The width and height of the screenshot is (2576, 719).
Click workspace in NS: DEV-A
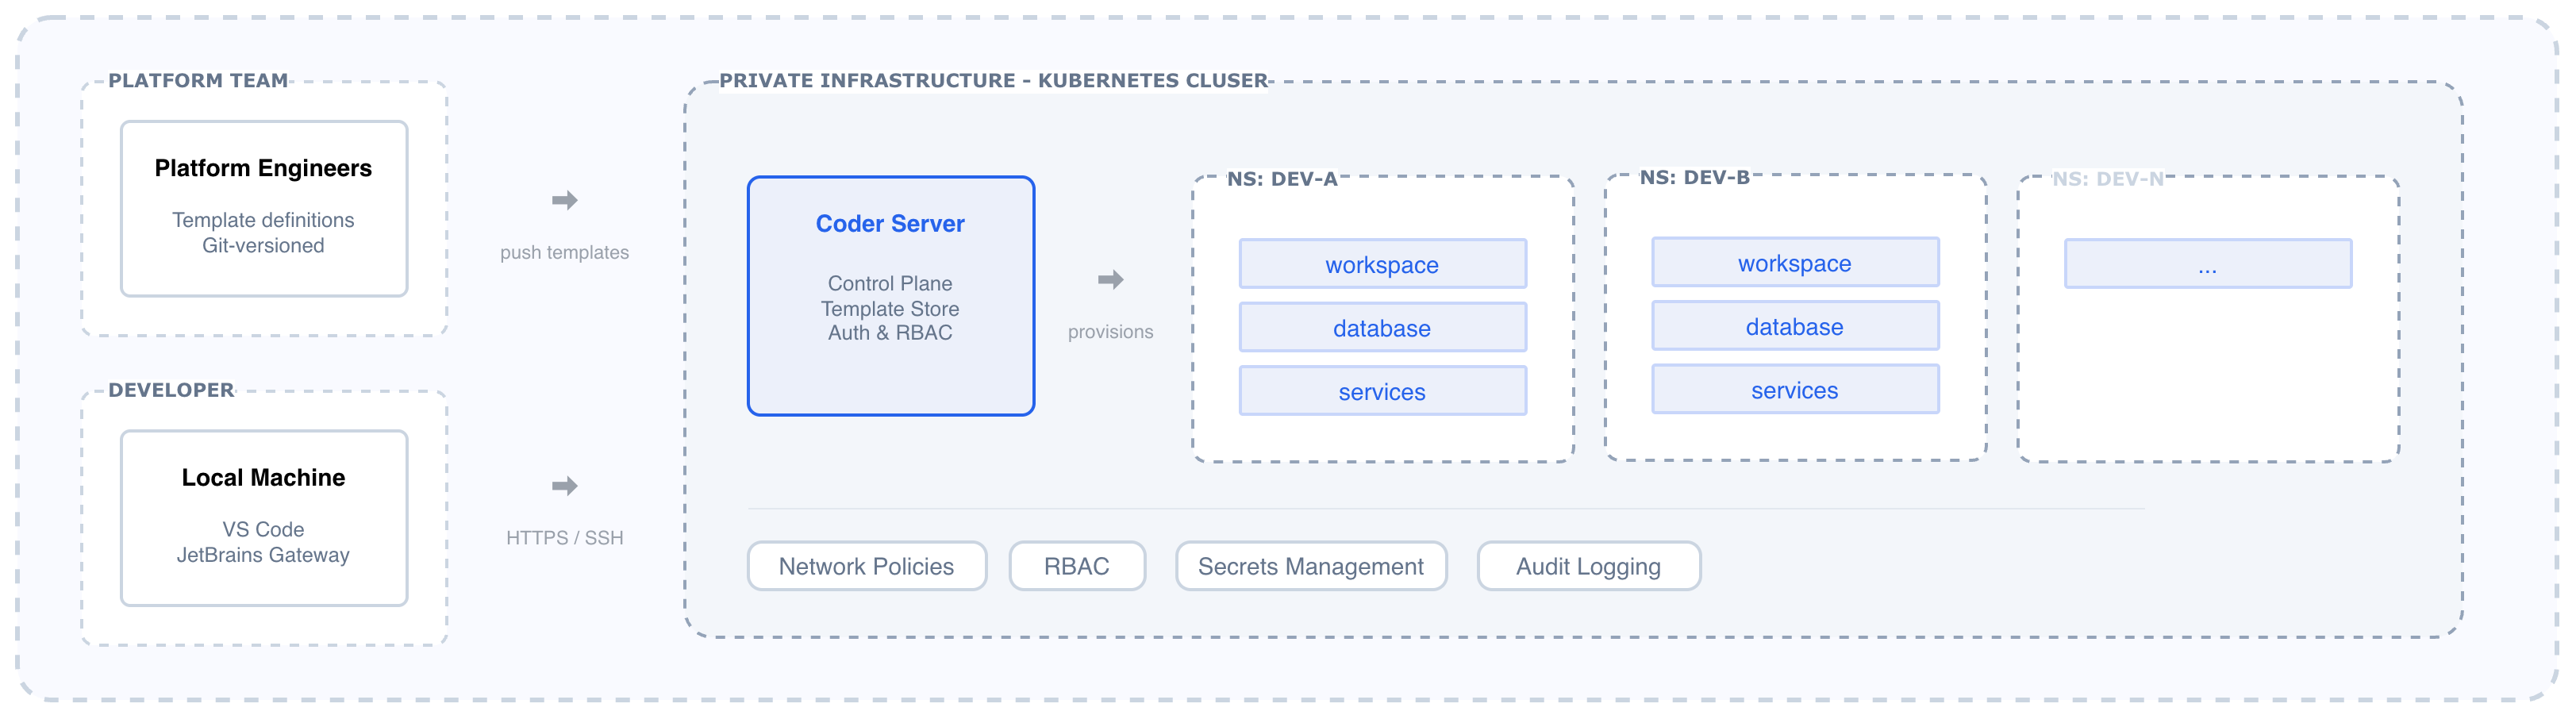pos(1382,264)
